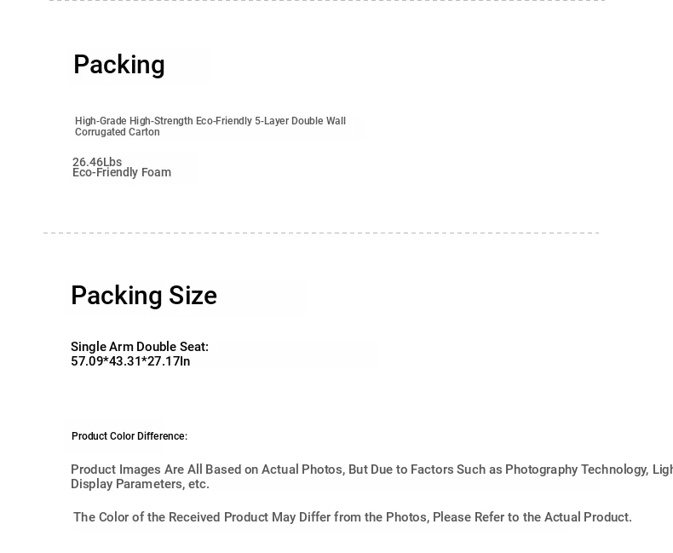Click the Display Parameters, etc. line

[140, 484]
